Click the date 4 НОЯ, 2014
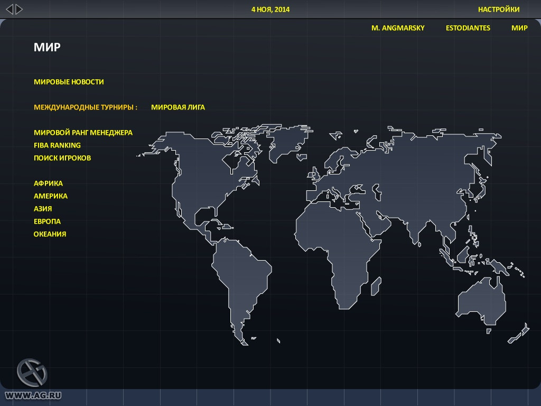This screenshot has width=541, height=406. point(270,10)
